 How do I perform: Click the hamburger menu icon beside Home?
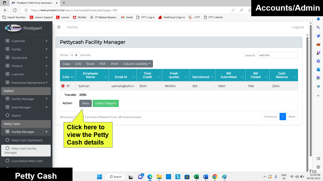[x=59, y=27]
